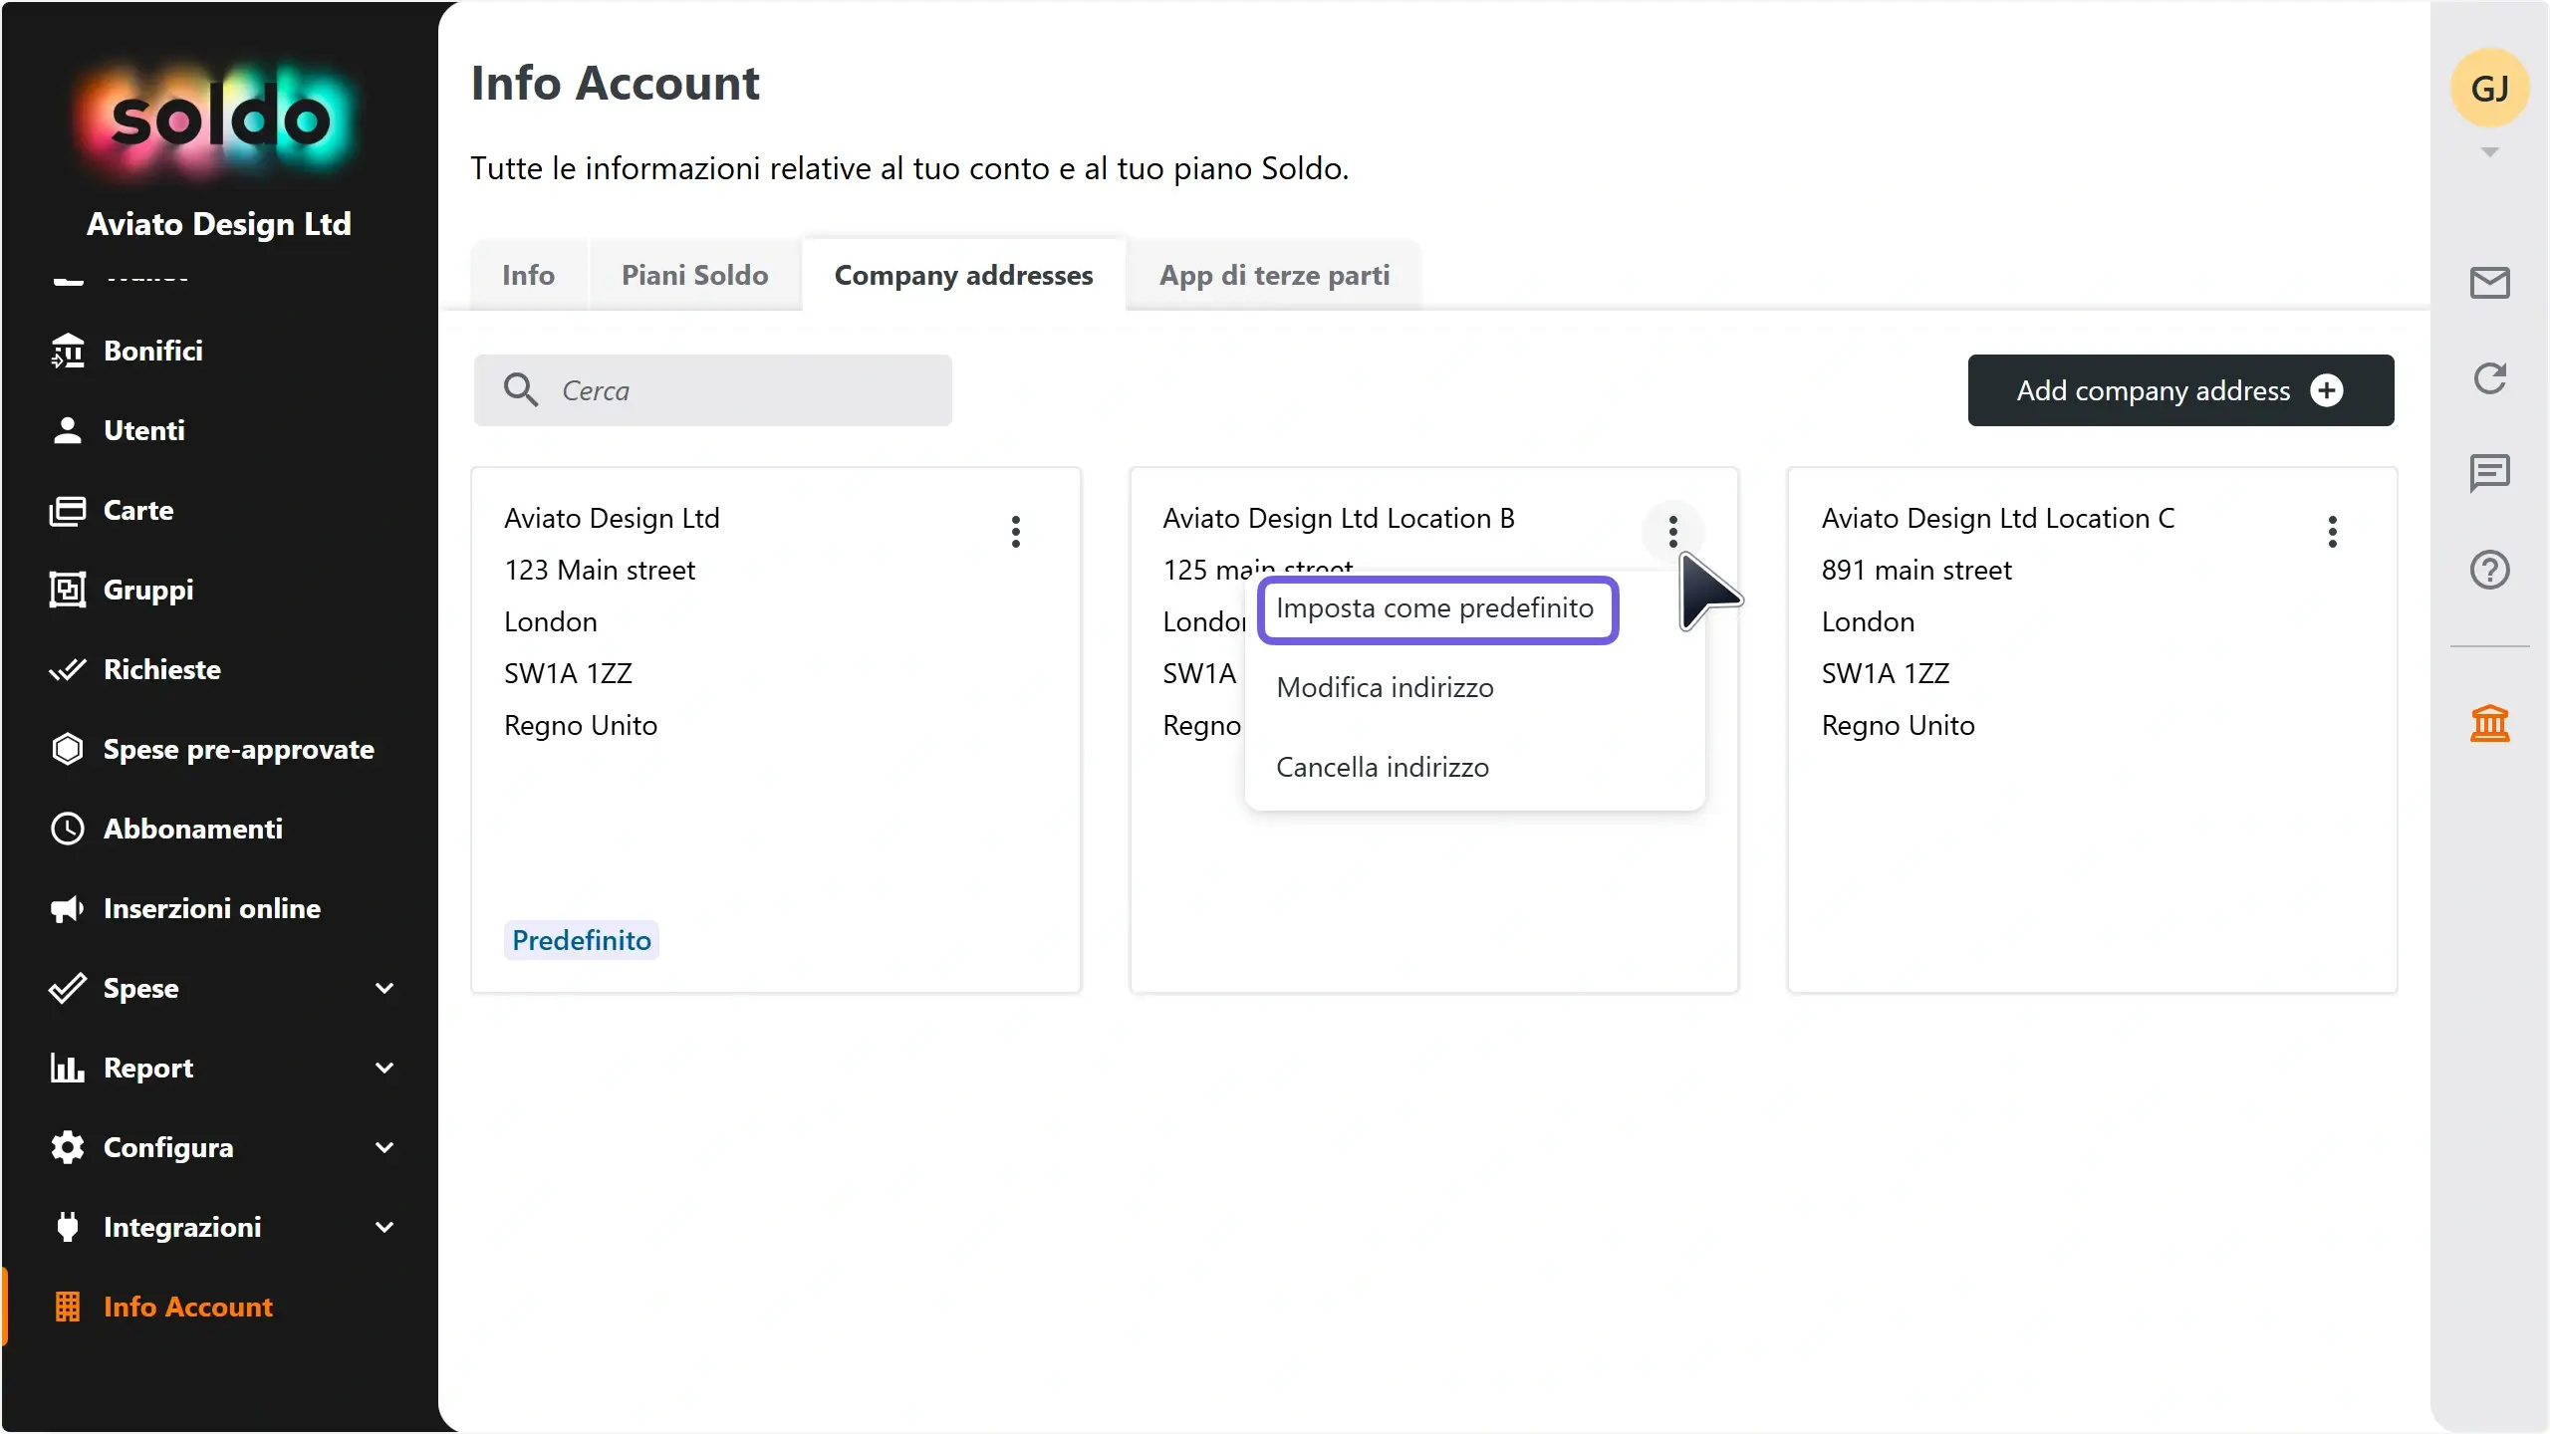Screen dimensions: 2550x1434
Task: Click the Report bar chart icon
Action: click(67, 1068)
